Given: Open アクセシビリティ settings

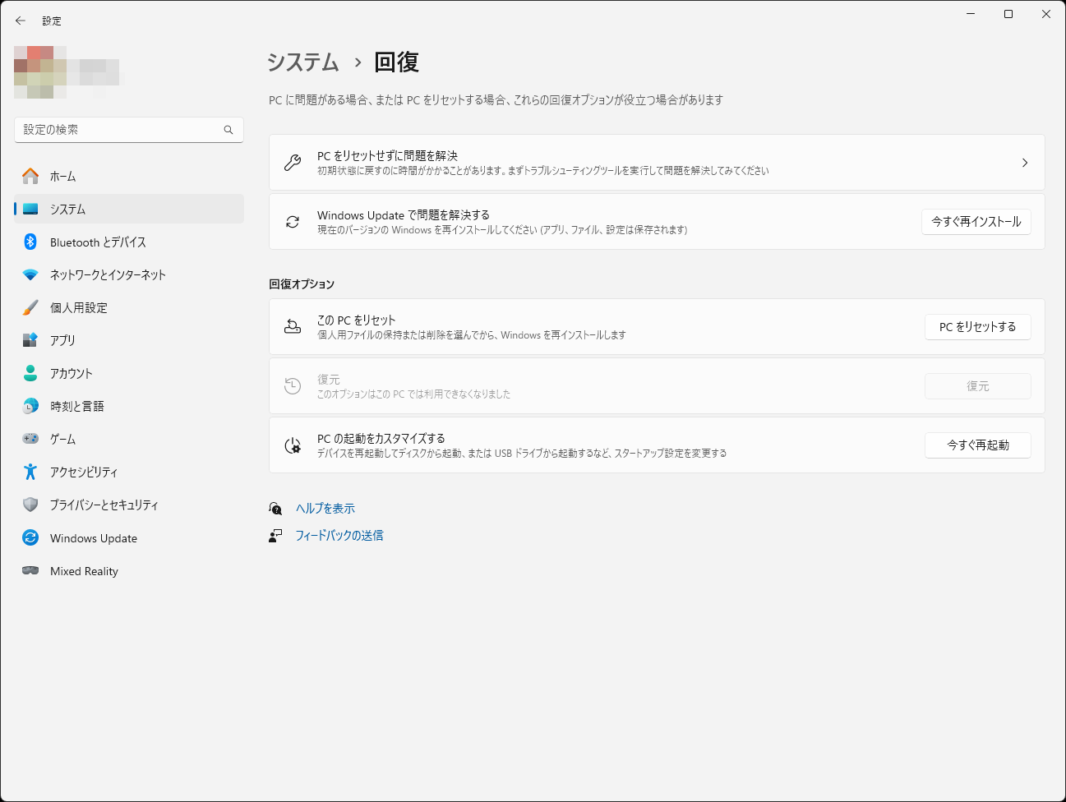Looking at the screenshot, I should 84,472.
